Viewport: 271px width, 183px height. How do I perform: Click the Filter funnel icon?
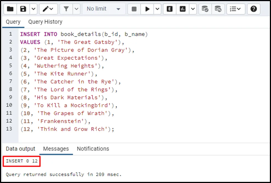(66, 9)
